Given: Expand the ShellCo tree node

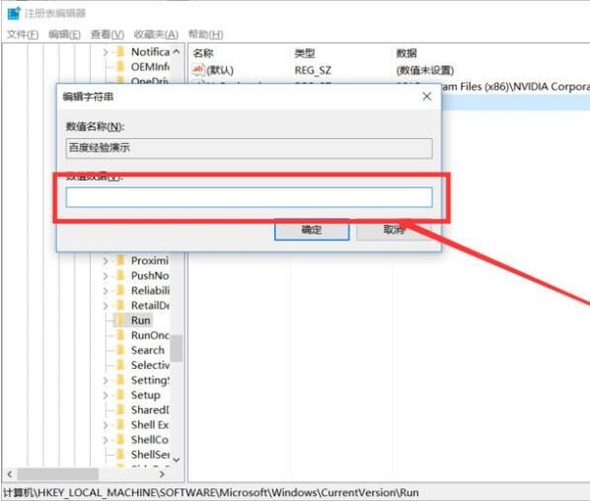Looking at the screenshot, I should tap(106, 440).
